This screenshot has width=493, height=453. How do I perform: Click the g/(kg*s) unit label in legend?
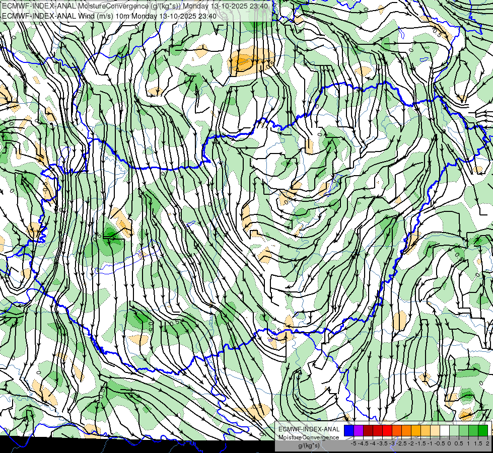[x=309, y=446]
